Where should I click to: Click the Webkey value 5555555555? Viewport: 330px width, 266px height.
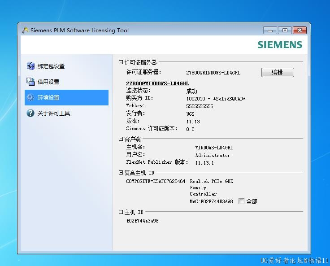click(200, 106)
